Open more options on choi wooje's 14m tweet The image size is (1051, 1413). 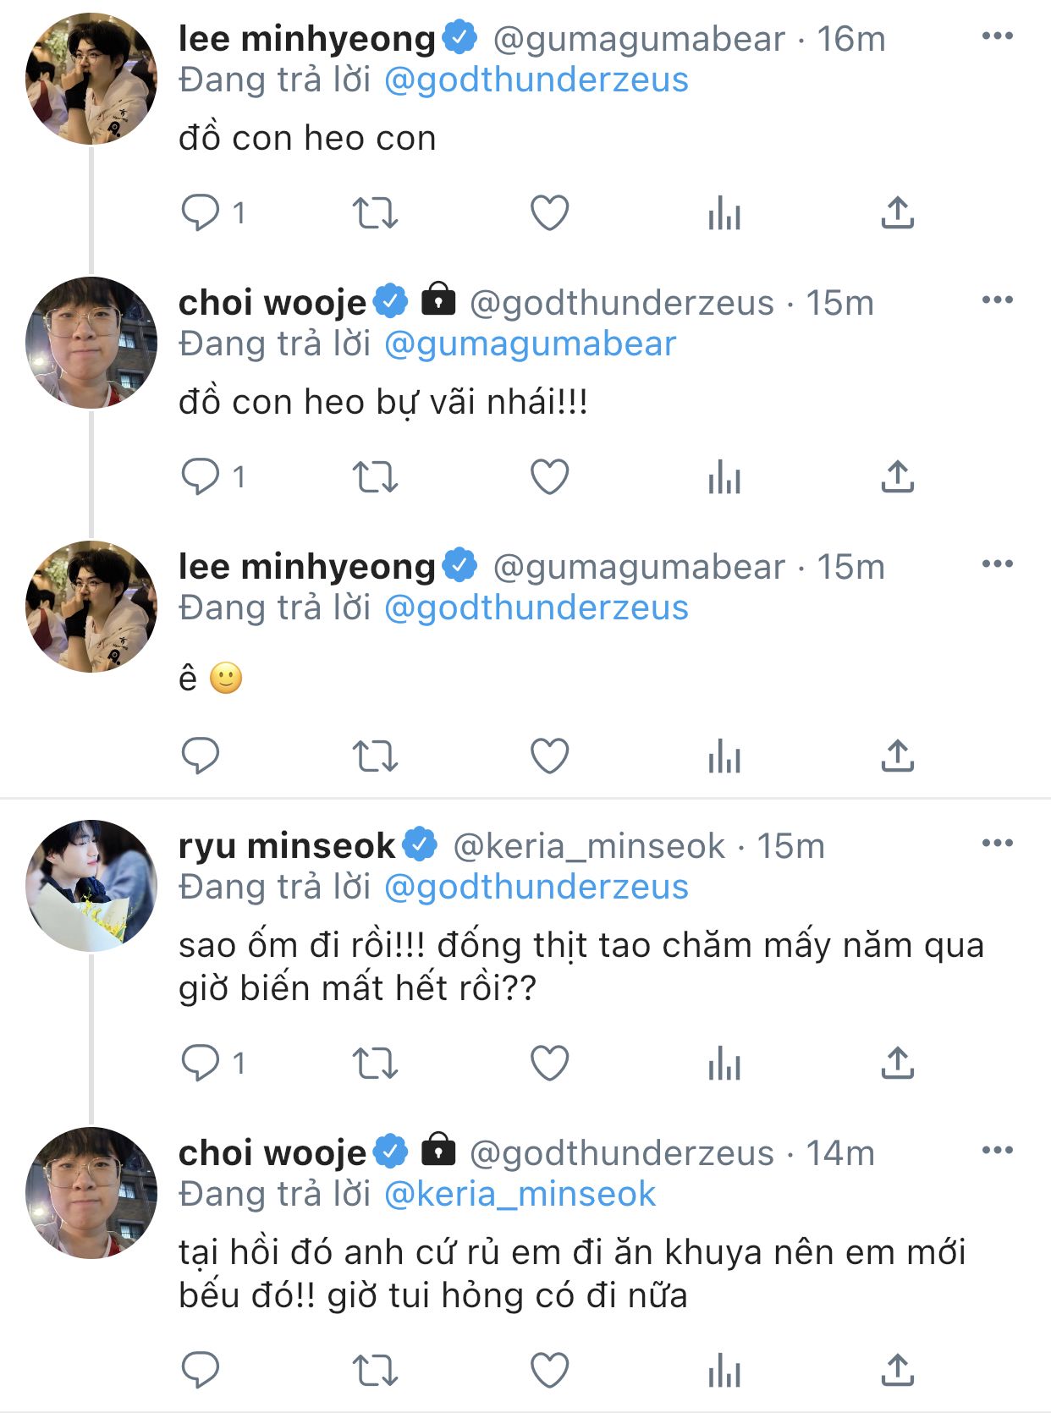(997, 1150)
